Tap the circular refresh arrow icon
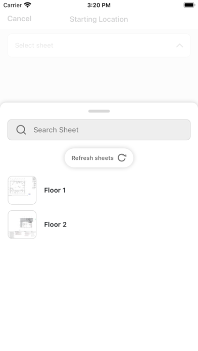198x351 pixels. click(122, 158)
